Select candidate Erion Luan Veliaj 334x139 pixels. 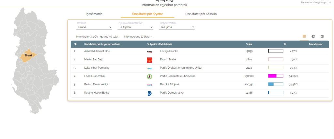tap(94, 76)
